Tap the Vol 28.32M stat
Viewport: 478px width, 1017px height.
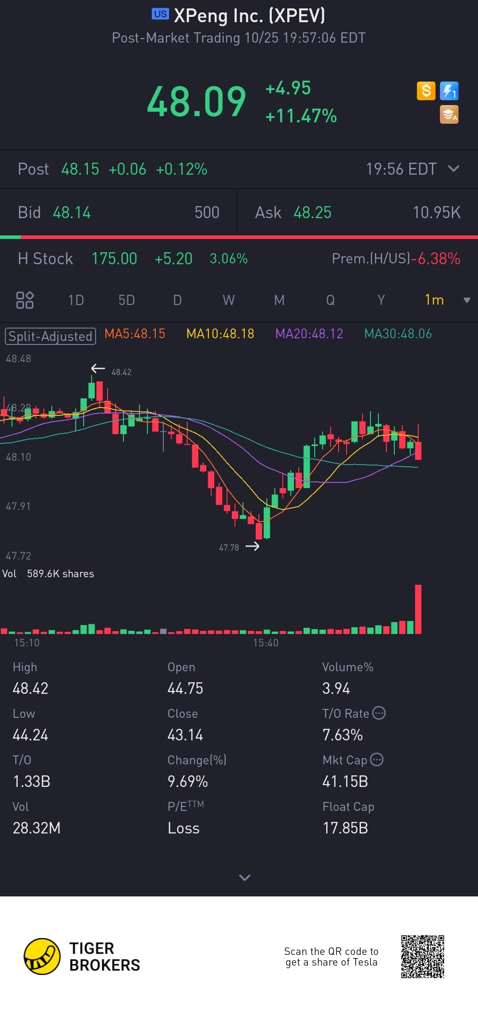point(37,818)
